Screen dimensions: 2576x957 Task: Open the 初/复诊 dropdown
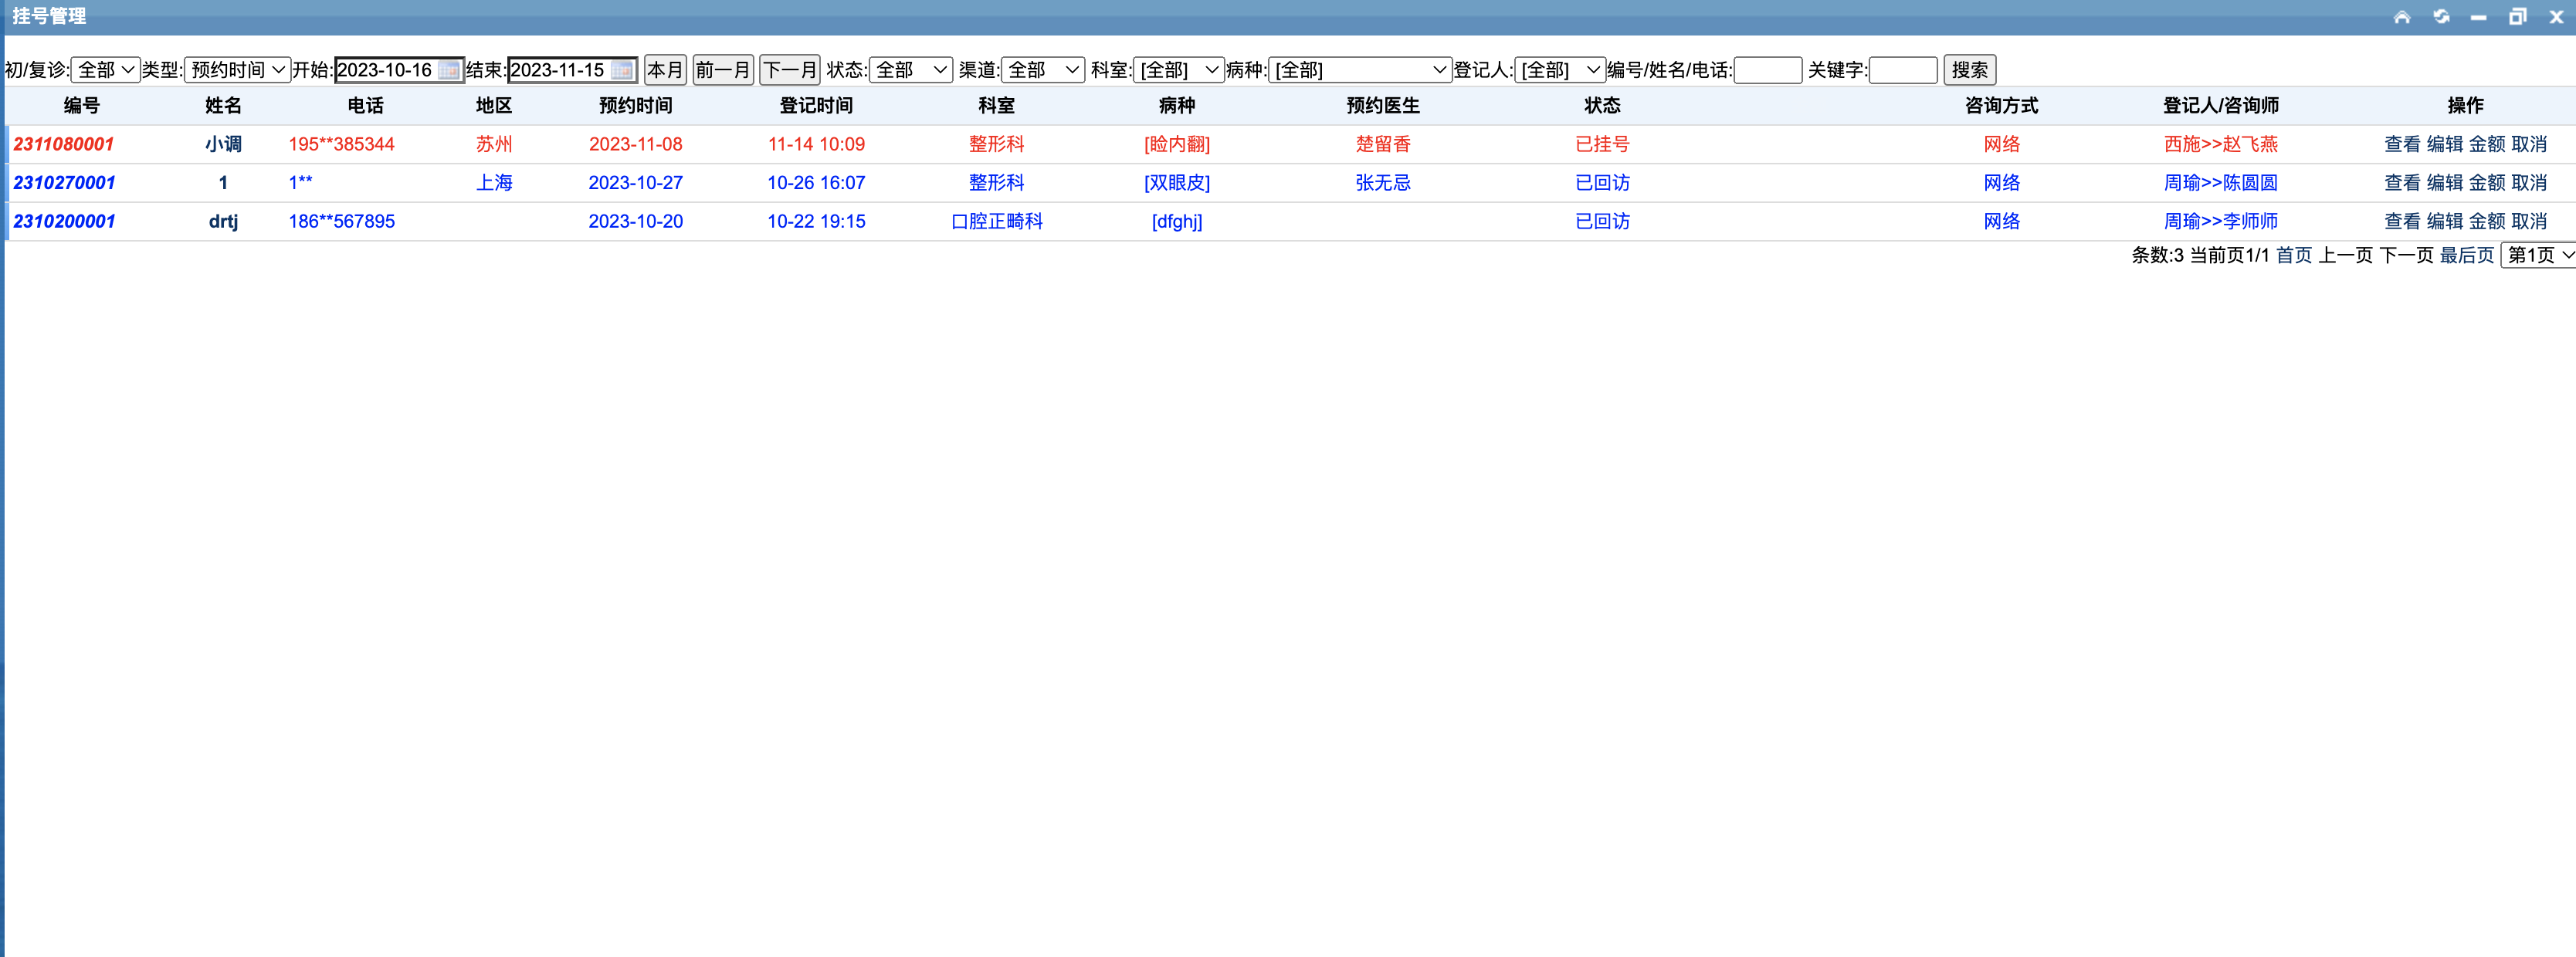(x=105, y=70)
